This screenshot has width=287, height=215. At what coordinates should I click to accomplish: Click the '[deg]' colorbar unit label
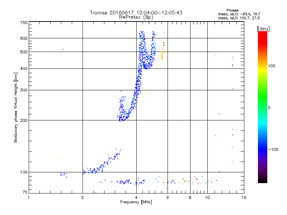(x=263, y=29)
